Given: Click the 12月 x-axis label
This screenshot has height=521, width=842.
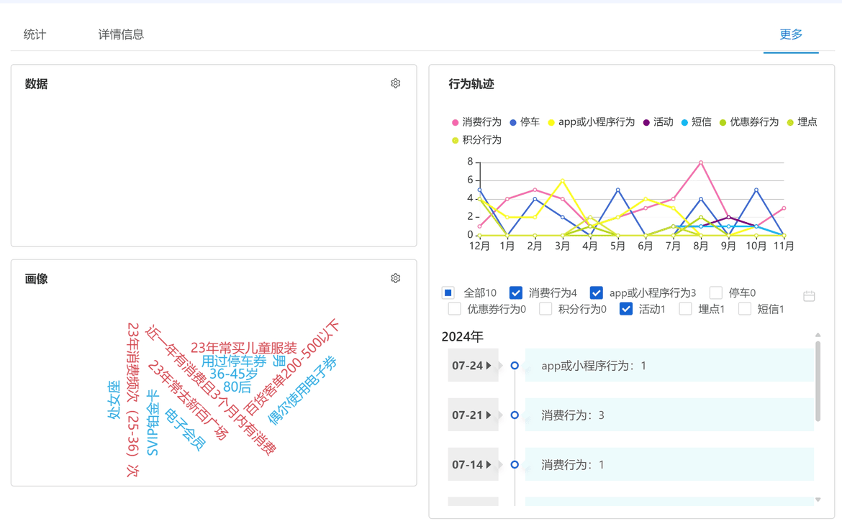Looking at the screenshot, I should (x=479, y=246).
